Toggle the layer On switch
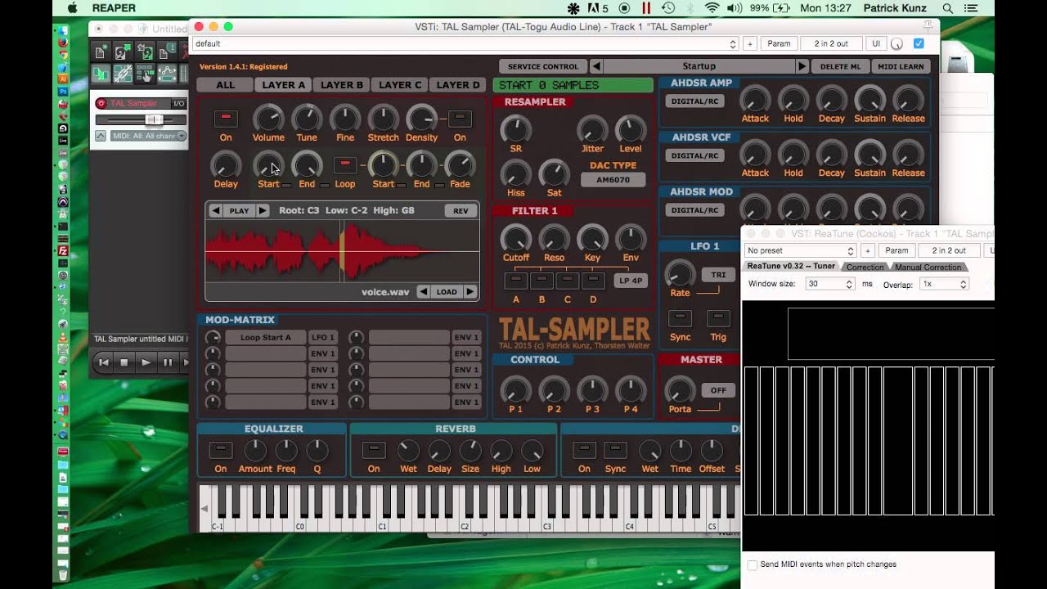The width and height of the screenshot is (1047, 589). point(226,119)
